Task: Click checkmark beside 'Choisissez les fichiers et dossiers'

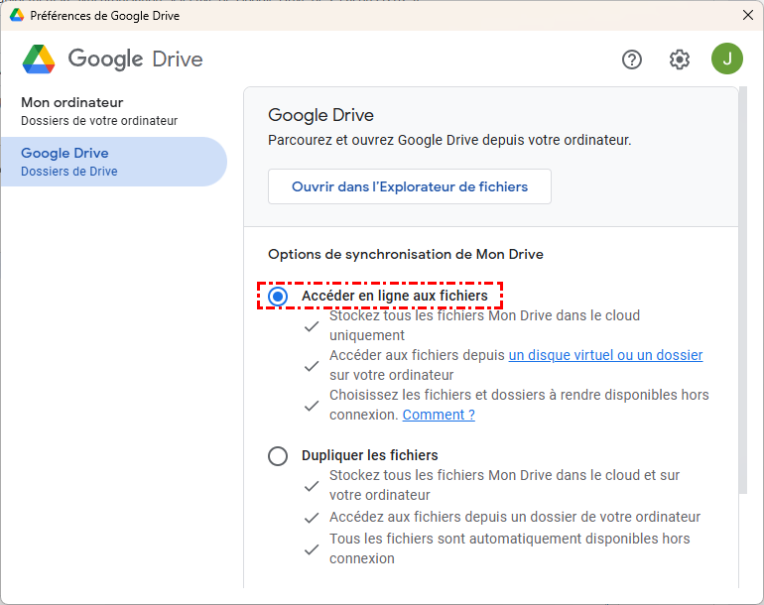Action: [313, 405]
